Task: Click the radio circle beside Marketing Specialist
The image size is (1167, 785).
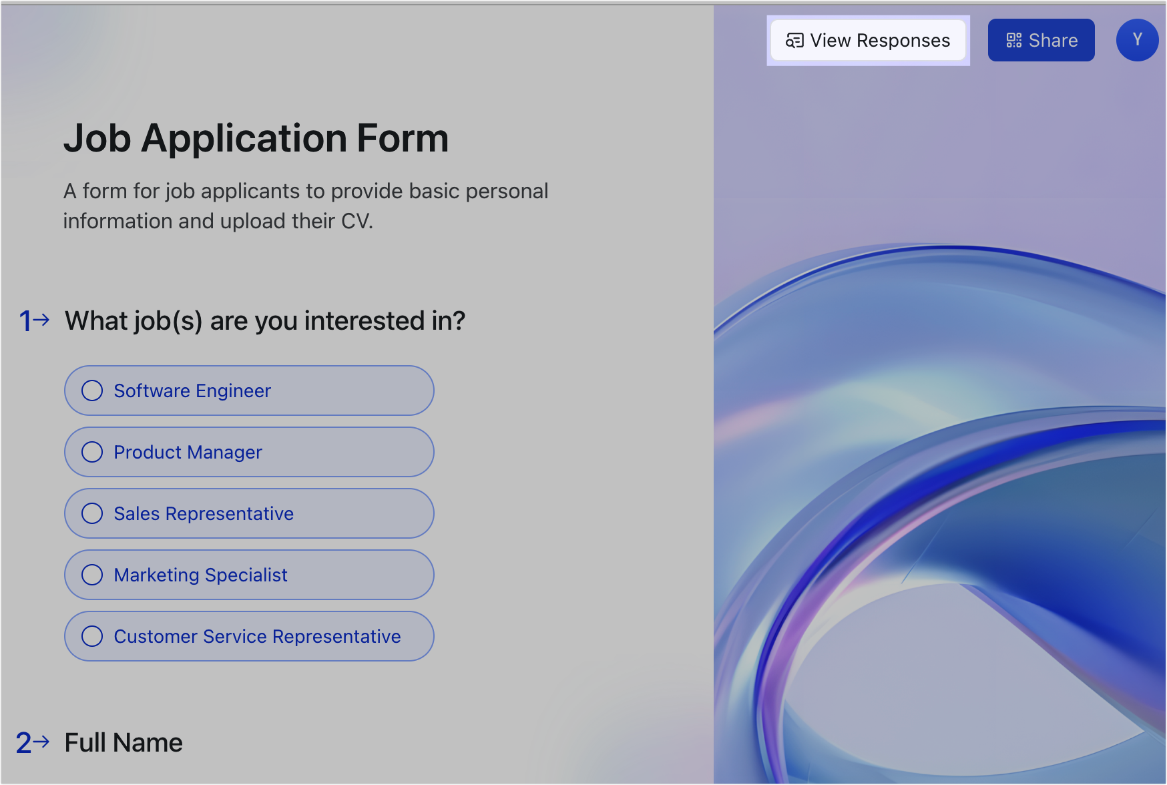Action: coord(92,575)
